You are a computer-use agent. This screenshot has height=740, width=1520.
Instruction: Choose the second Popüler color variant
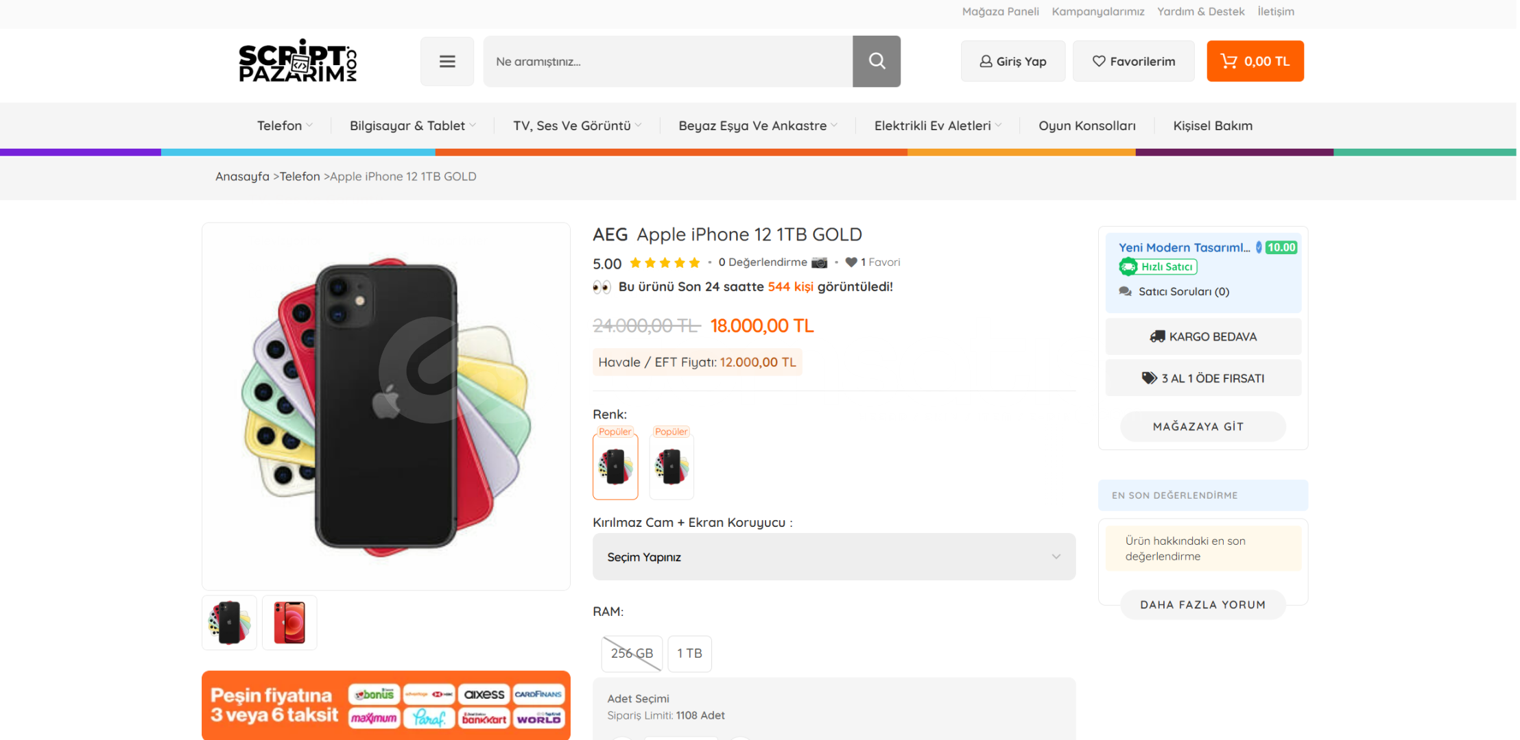tap(672, 466)
